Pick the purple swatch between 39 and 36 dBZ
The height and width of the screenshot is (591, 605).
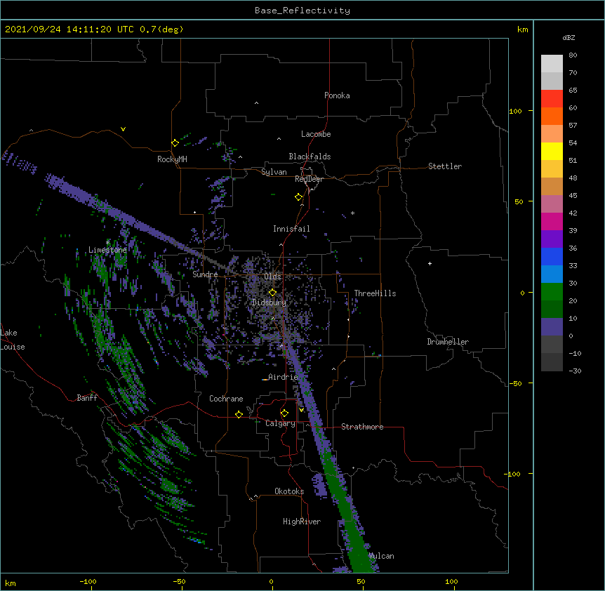[x=552, y=239]
